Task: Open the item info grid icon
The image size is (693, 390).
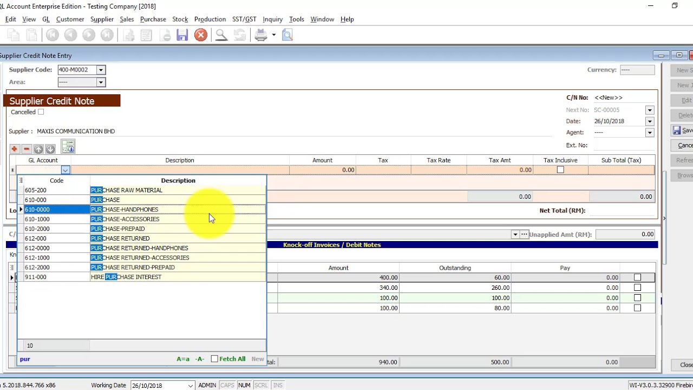Action: coord(68,147)
